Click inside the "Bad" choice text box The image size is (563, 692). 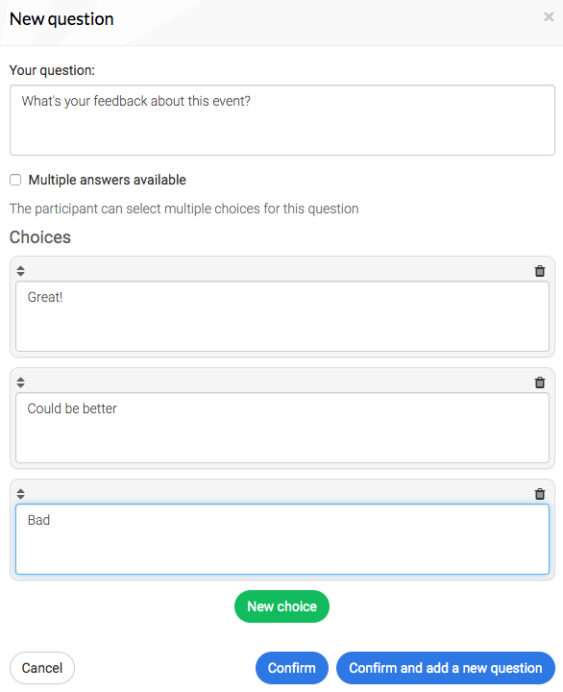tap(281, 539)
